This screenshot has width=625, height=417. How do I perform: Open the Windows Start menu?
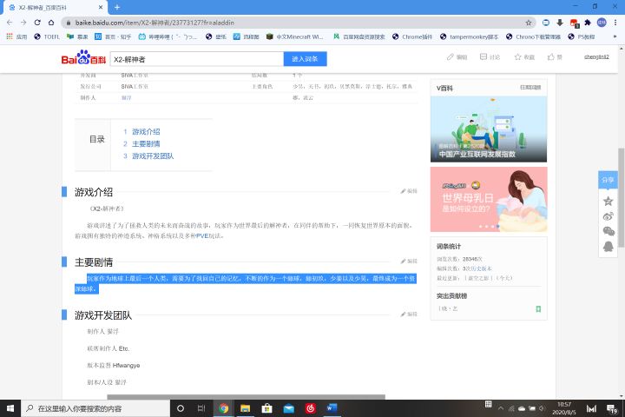point(10,408)
